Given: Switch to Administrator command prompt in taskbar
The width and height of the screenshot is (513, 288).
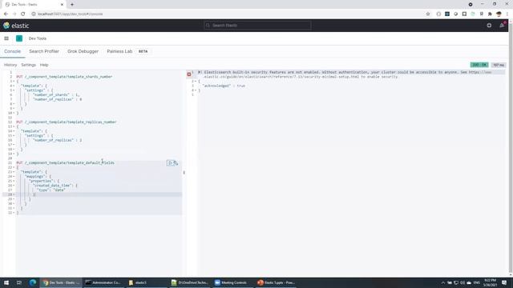Looking at the screenshot, I should (103, 282).
